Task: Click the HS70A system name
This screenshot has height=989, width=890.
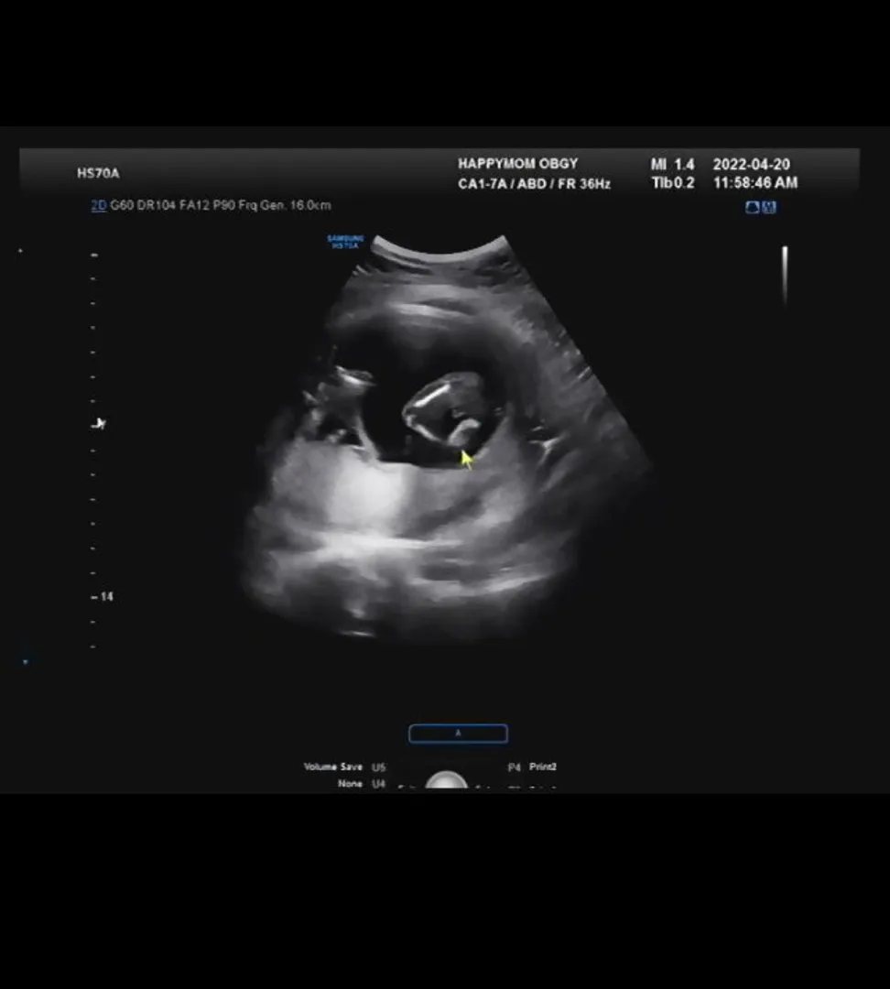Action: (x=98, y=173)
